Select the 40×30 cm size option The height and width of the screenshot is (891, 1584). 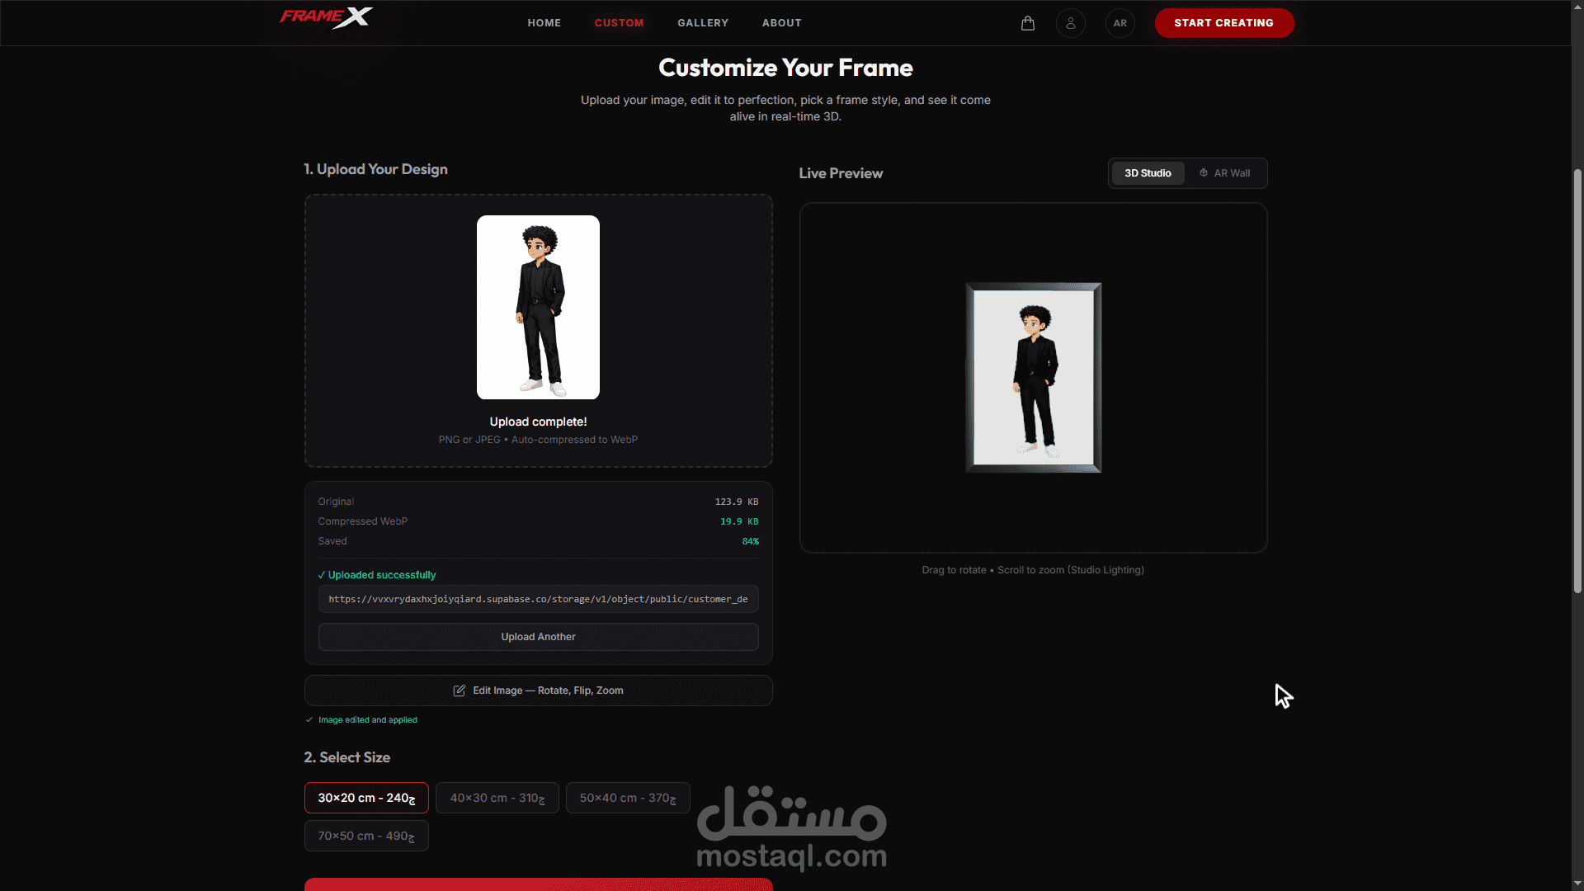click(497, 798)
